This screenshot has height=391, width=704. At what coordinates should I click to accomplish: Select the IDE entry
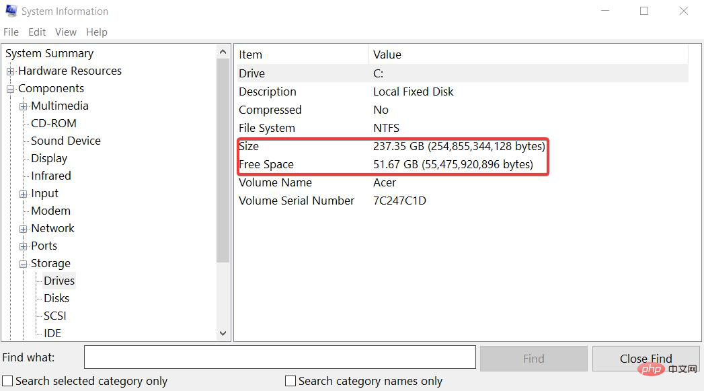tap(52, 333)
